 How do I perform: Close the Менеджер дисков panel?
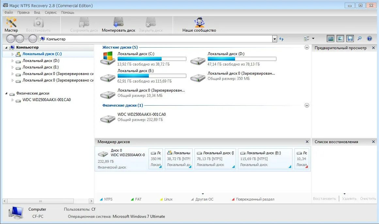(x=307, y=142)
